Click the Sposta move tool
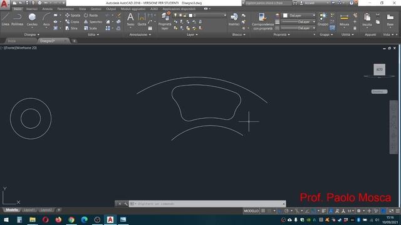Viewport: 401px width, 225px height. (73, 15)
